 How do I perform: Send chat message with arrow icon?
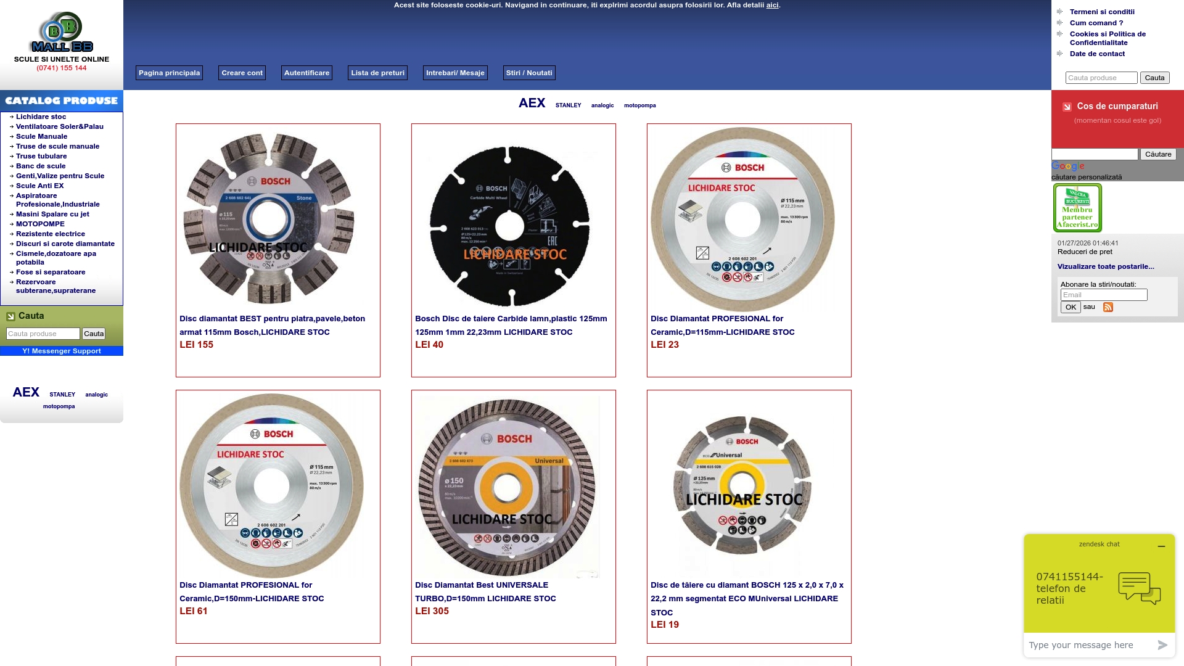(1162, 645)
